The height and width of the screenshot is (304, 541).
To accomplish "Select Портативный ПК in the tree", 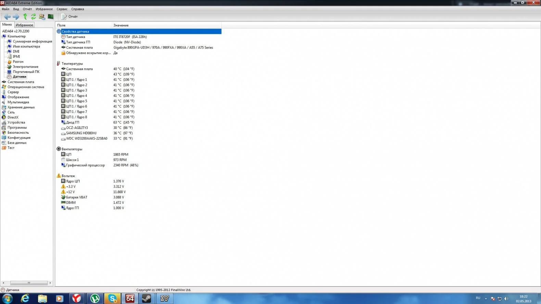I will [26, 72].
